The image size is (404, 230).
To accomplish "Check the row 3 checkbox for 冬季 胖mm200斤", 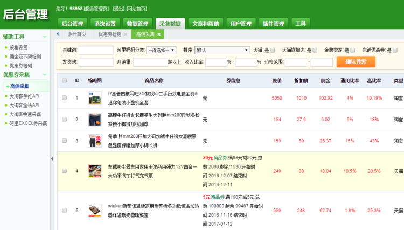I will point(65,141).
